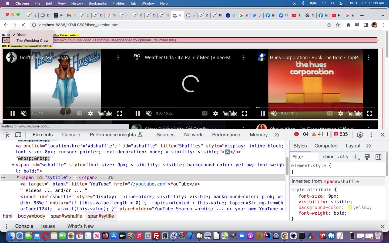Go back with the browser back arrow
The height and width of the screenshot is (243, 389).
tap(6, 25)
